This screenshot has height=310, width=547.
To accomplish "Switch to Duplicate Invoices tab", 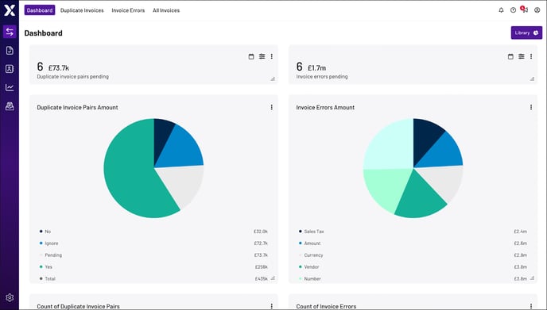I will tap(82, 10).
